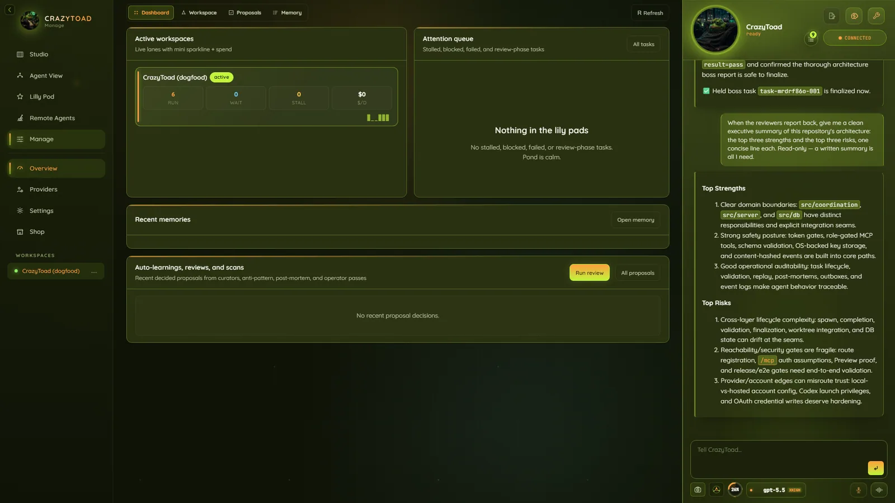The height and width of the screenshot is (503, 895).
Task: Click the three-spoke agent icon below chat
Action: (717, 490)
